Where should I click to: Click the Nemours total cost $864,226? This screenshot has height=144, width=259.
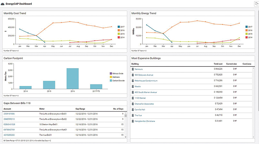coord(218,69)
